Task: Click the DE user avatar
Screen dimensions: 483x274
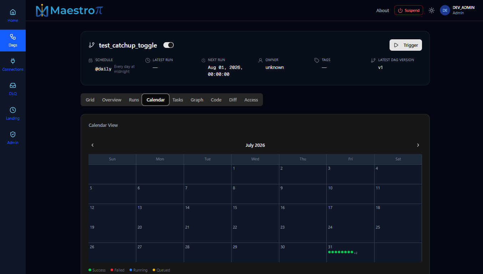Action: (x=445, y=10)
